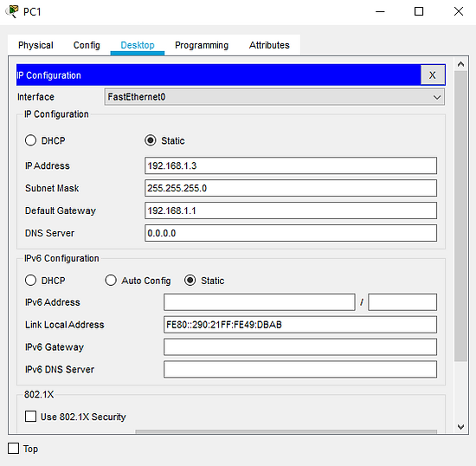This screenshot has width=476, height=466.
Task: Close the IP Configuration panel with X
Action: point(432,74)
